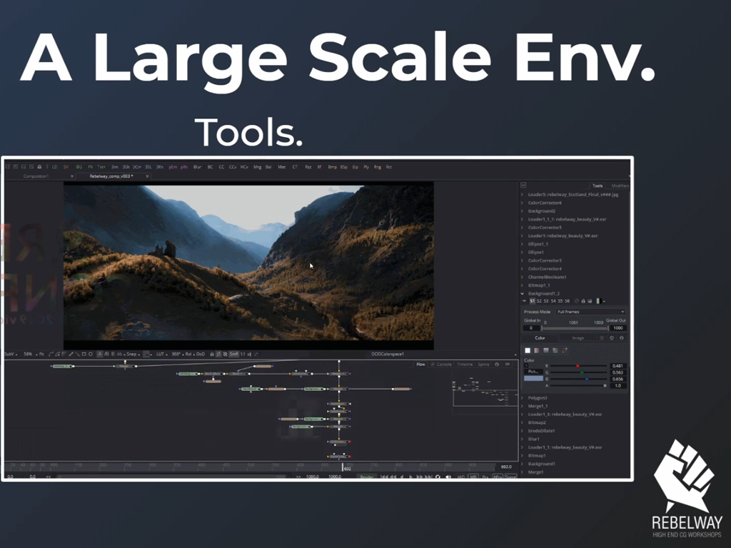Expand the Loader5 rebelway_Scotland_Final entry

[x=522, y=194]
